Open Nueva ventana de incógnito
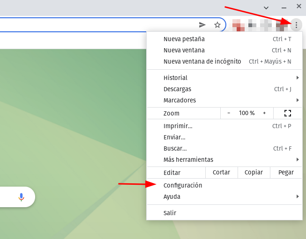306x239 pixels. tap(202, 61)
